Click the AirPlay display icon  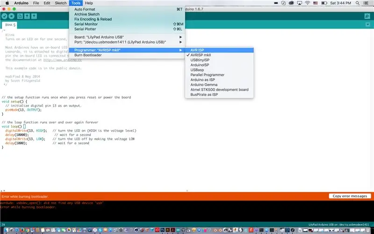pyautogui.click(x=299, y=3)
